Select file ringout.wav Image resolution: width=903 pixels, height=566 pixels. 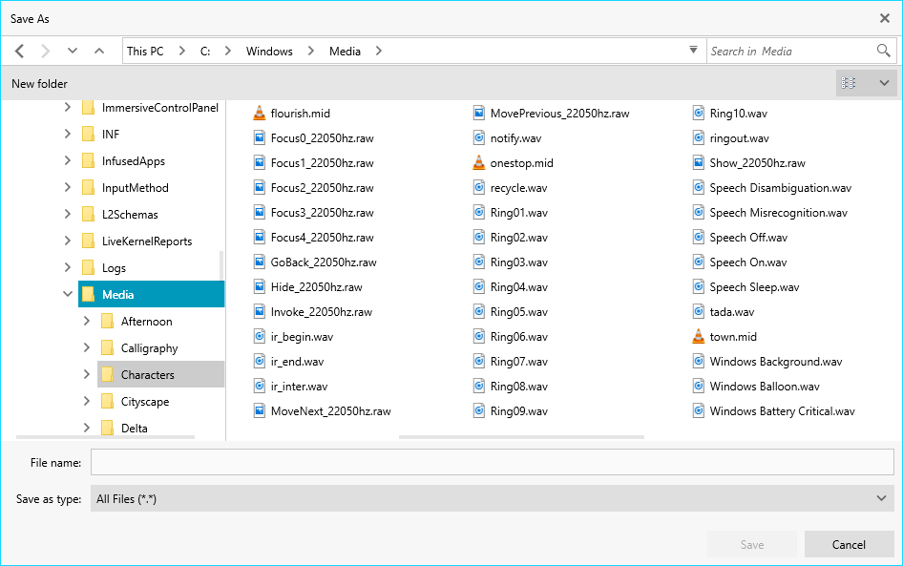click(739, 138)
